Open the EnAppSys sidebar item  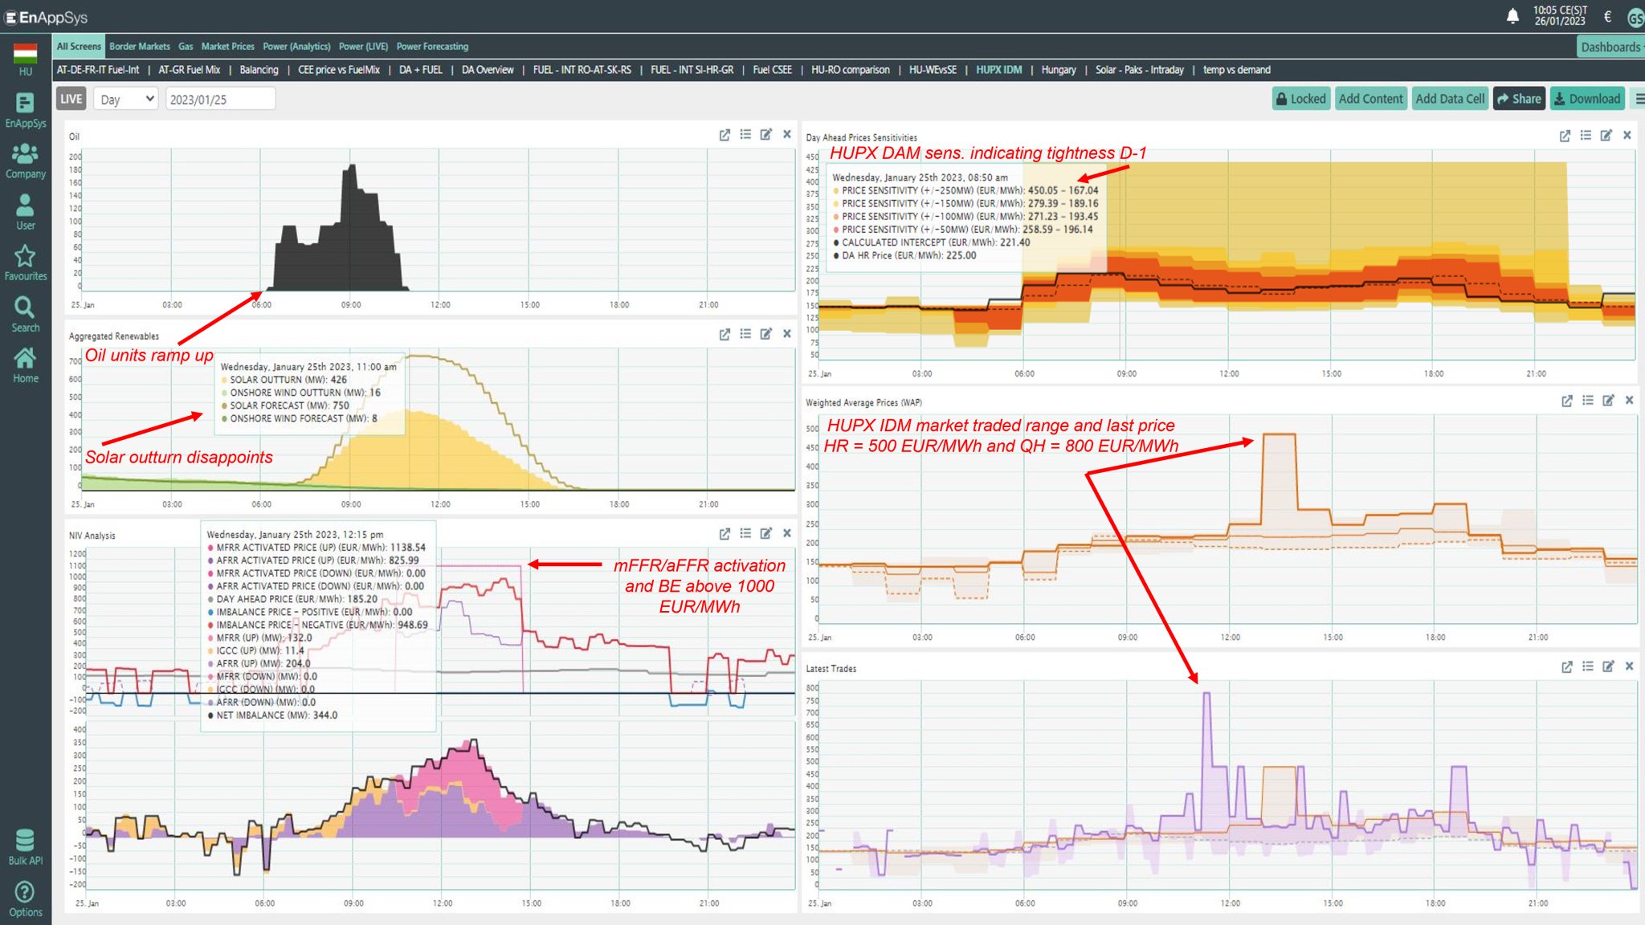(x=26, y=111)
